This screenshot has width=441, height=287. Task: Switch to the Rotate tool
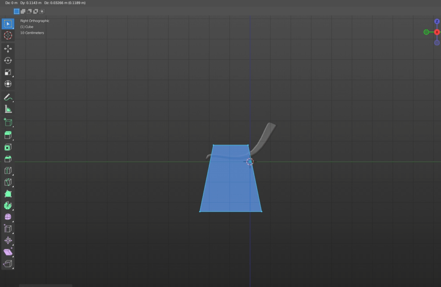tap(8, 61)
